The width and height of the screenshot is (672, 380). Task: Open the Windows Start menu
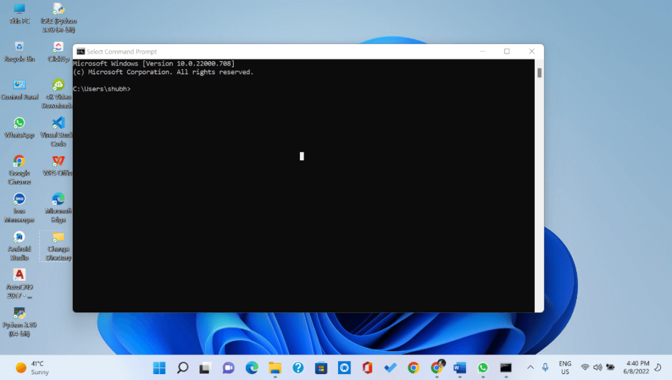coord(159,368)
